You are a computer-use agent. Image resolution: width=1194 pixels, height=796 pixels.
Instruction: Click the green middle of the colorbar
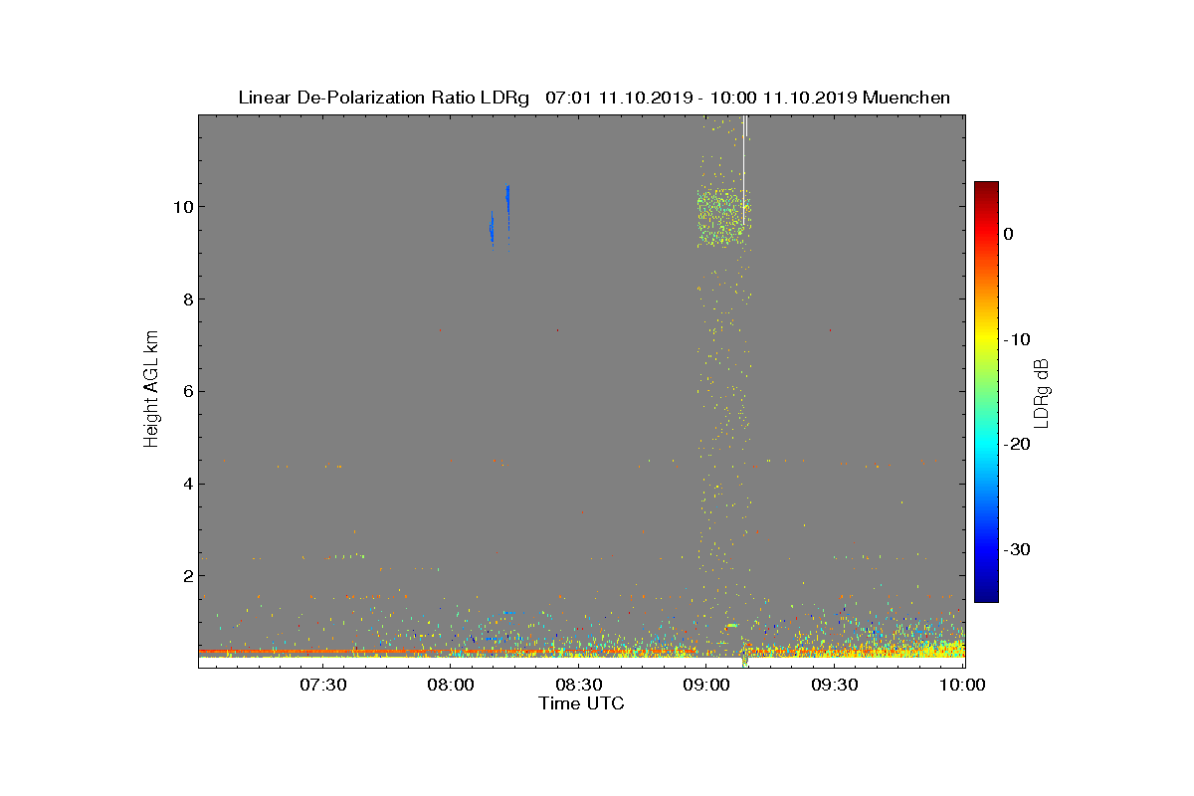[986, 392]
